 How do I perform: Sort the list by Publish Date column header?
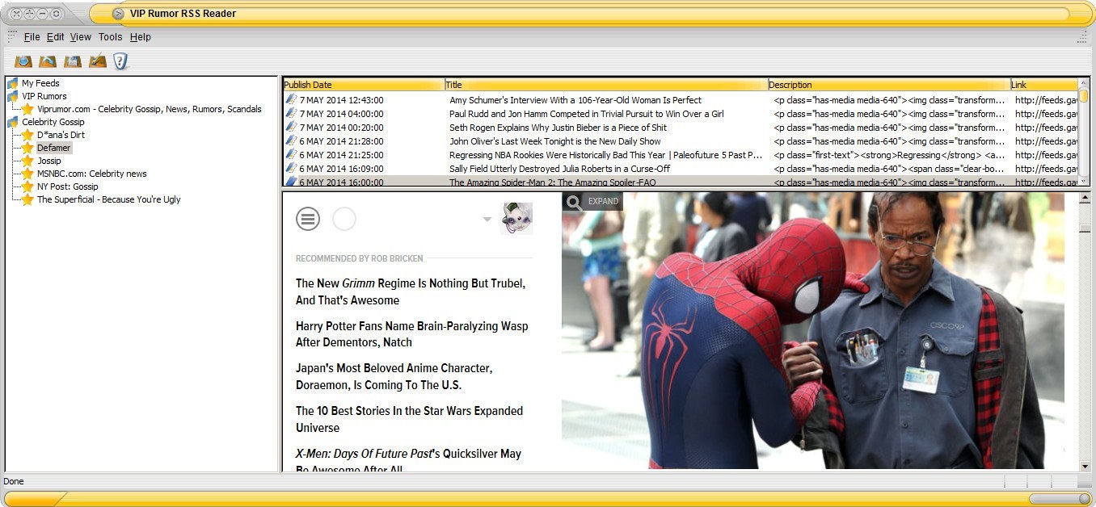coord(363,85)
